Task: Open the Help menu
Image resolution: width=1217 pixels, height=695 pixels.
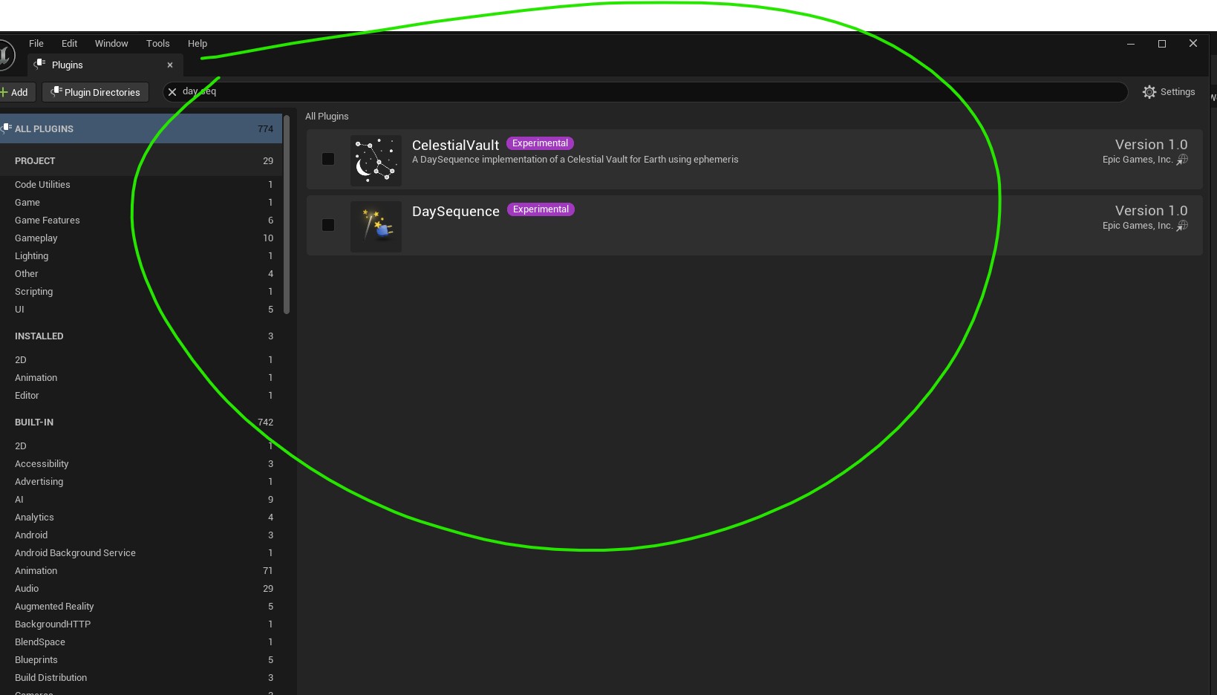Action: (x=198, y=44)
